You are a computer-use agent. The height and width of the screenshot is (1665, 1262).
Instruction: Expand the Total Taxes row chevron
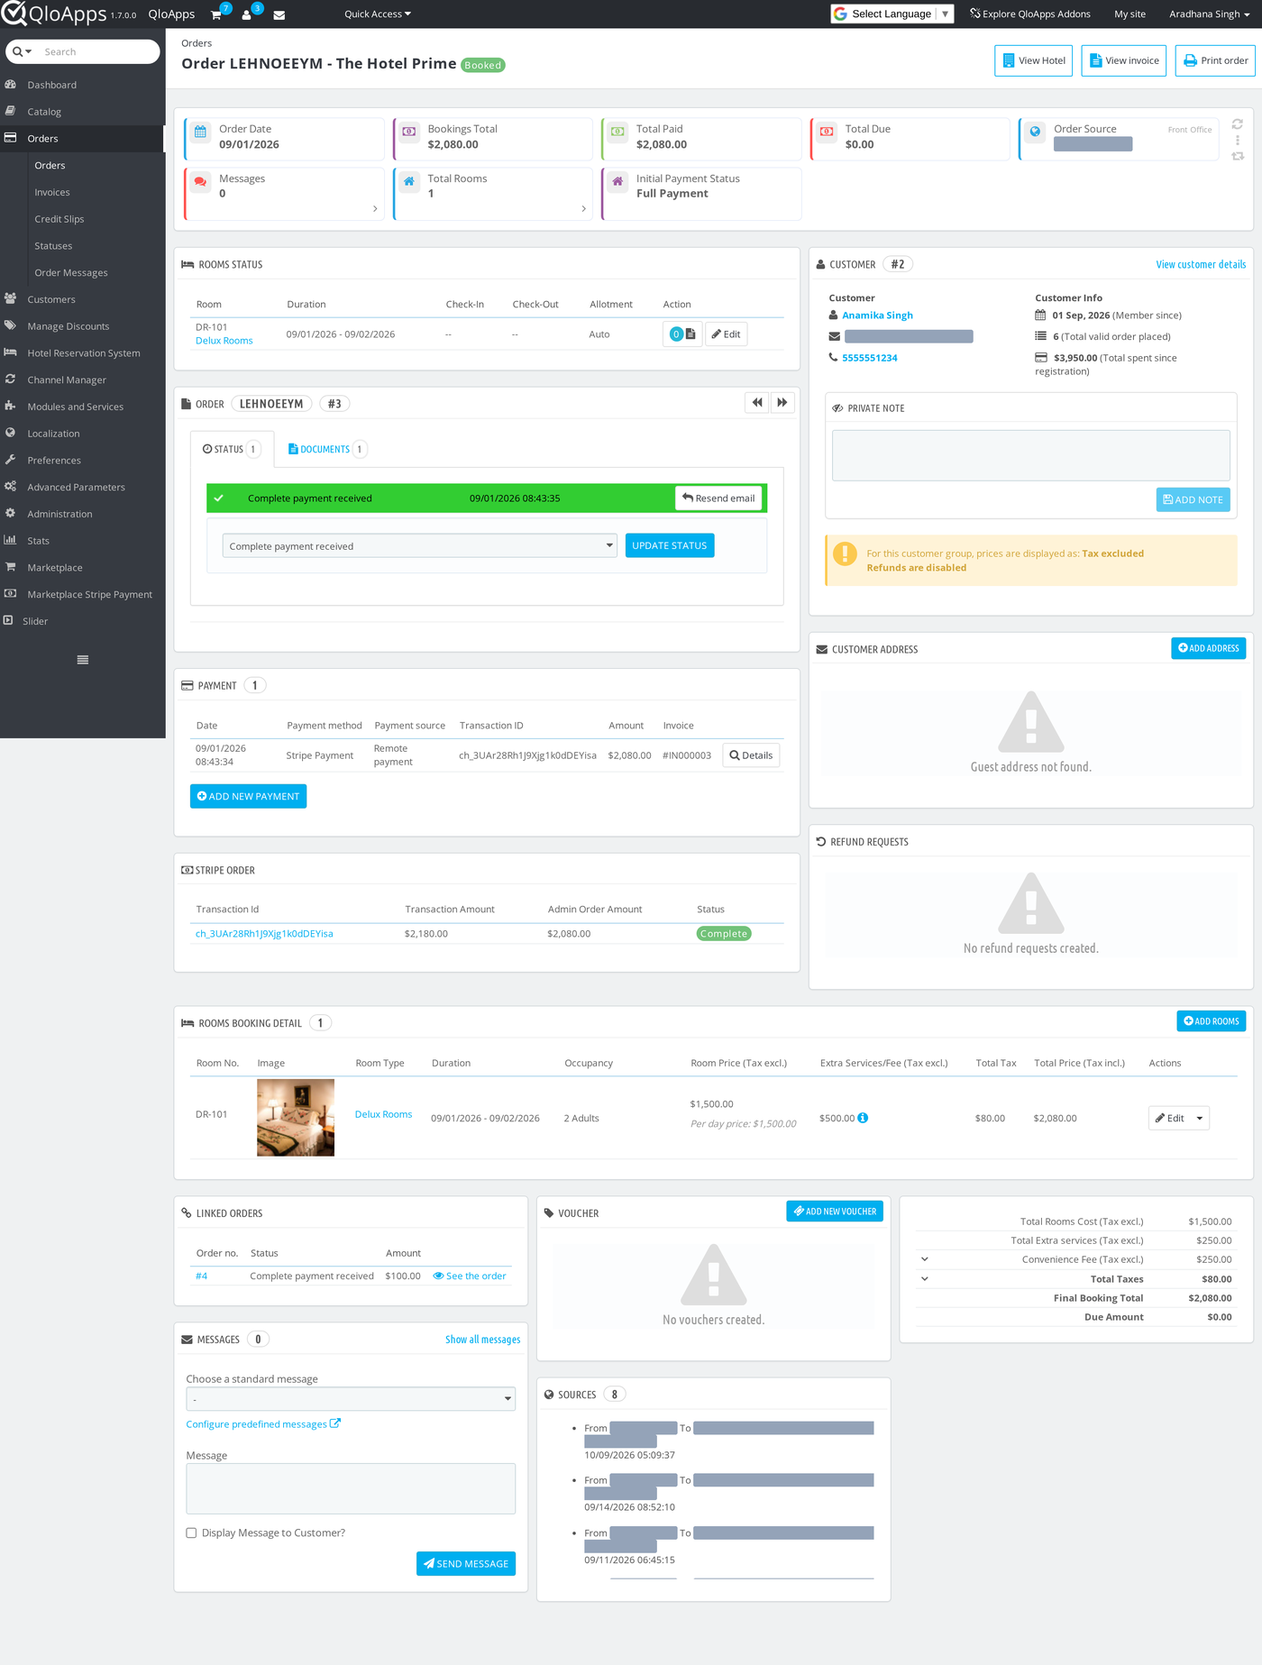(925, 1278)
